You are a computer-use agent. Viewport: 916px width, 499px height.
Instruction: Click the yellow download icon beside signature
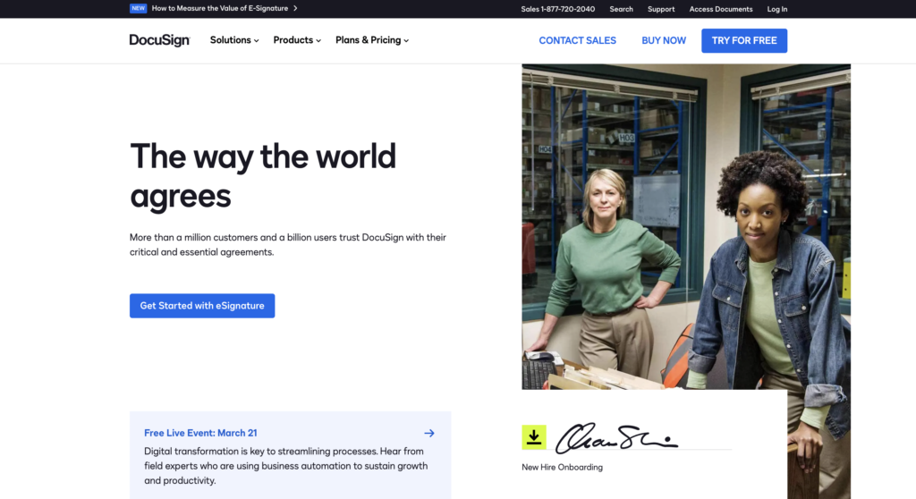[x=534, y=437]
